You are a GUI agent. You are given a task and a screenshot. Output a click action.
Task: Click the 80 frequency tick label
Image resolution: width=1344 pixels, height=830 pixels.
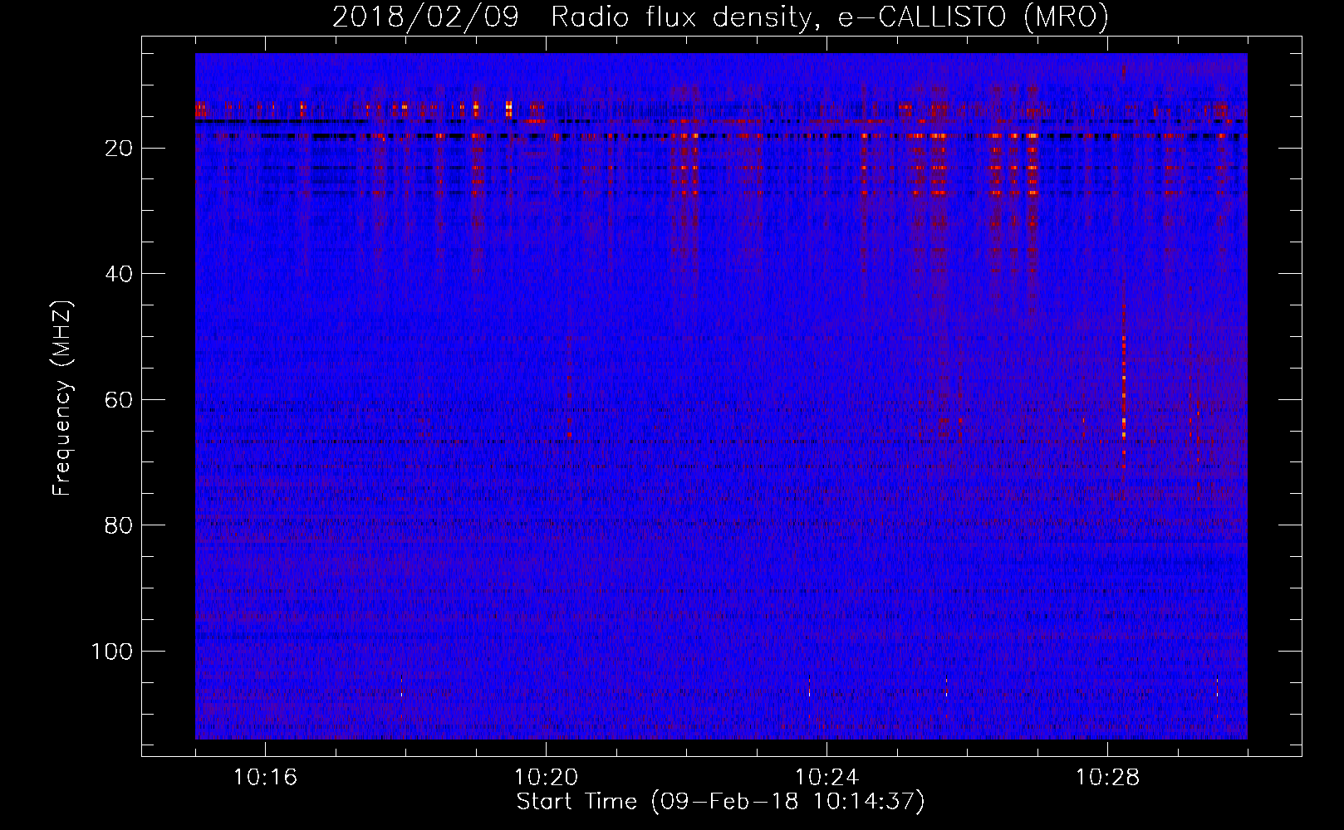click(119, 525)
